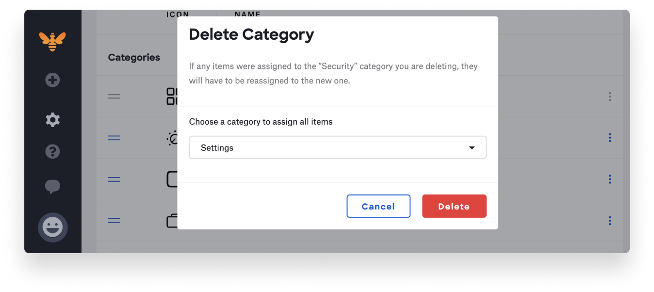Viewport: 654px width, 292px height.
Task: Click the question mark help icon
Action: (x=52, y=151)
